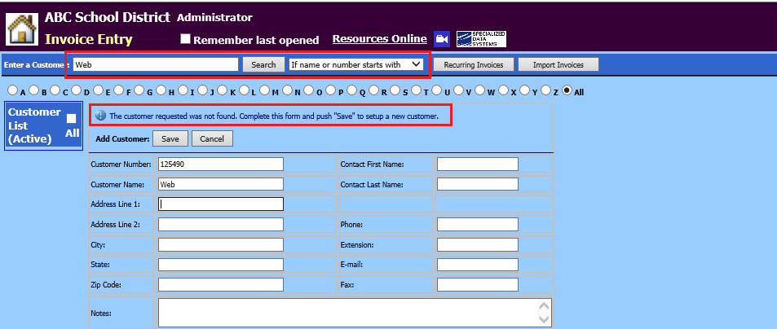This screenshot has width=777, height=329.
Task: Focus the Contact First Name field
Action: tap(477, 164)
